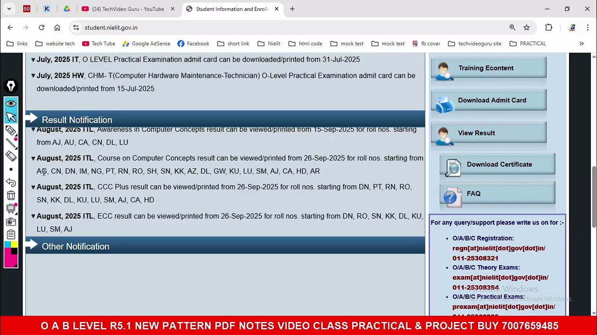This screenshot has width=597, height=335.
Task: Open the tab search dropdown arrow
Action: (x=9, y=9)
